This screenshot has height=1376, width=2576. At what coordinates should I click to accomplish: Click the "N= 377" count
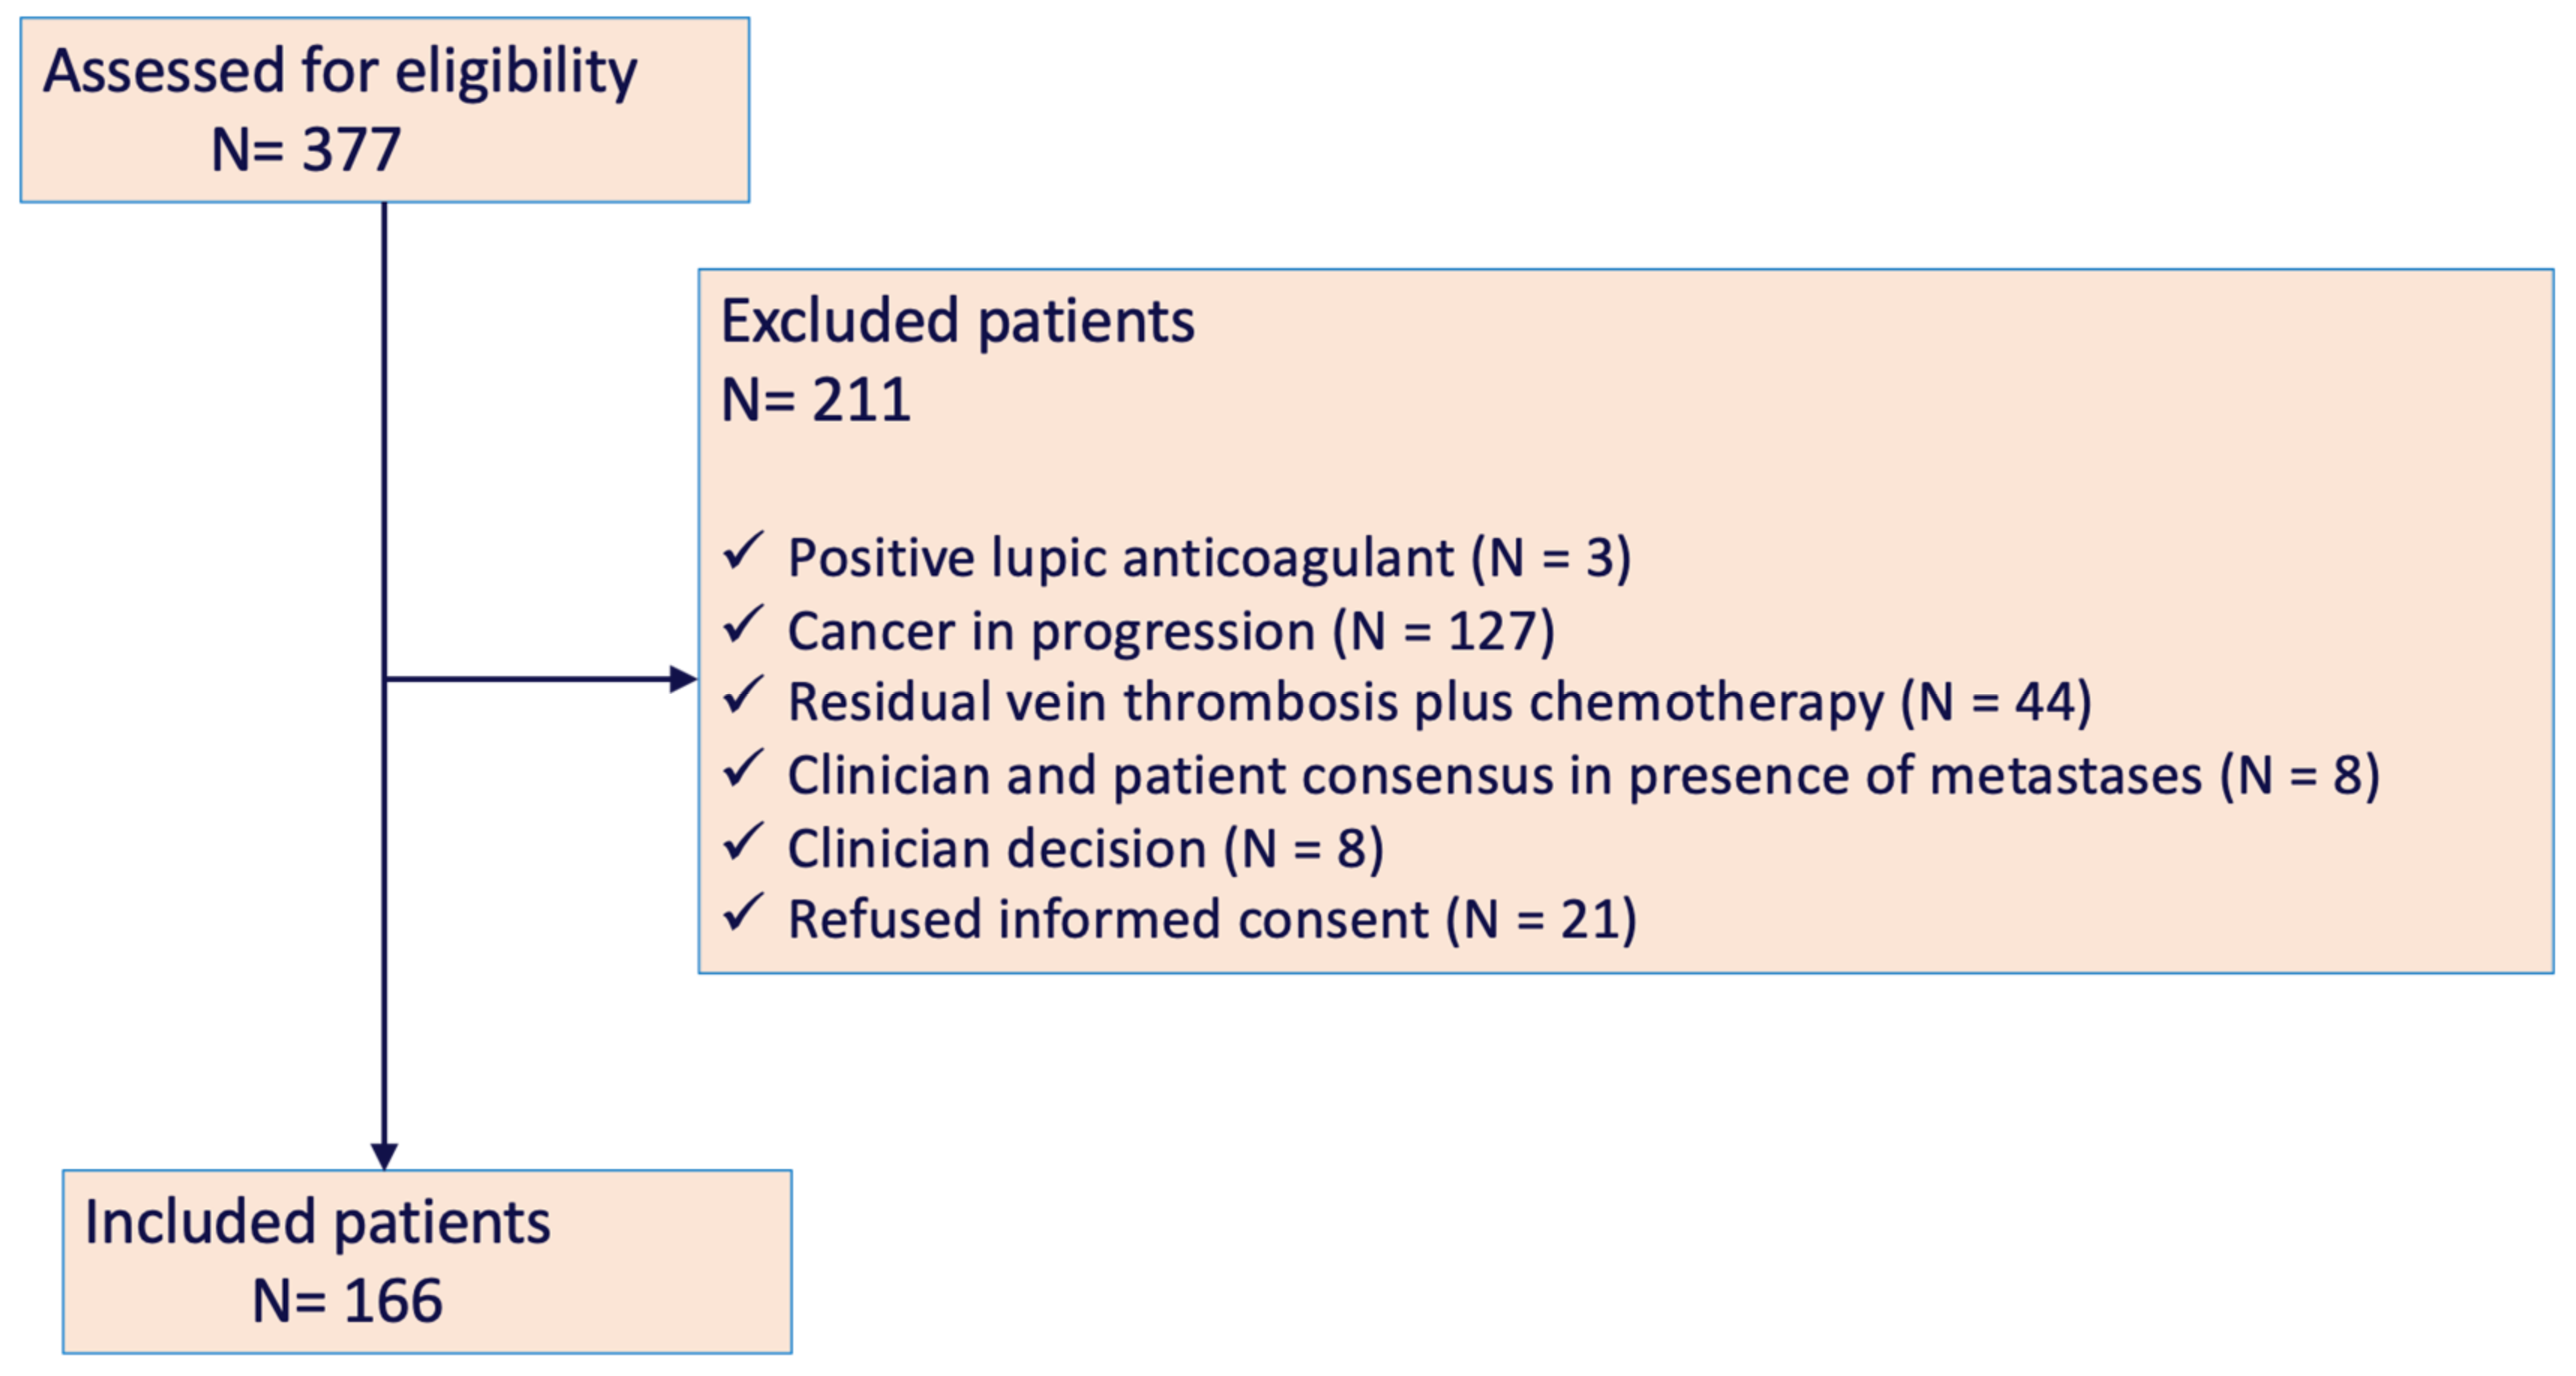point(306,150)
